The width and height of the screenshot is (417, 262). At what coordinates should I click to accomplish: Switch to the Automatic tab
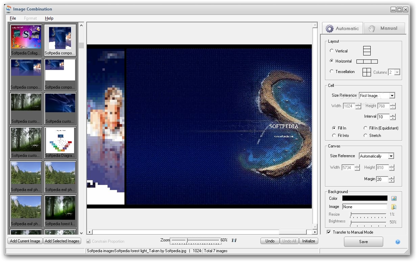click(342, 28)
